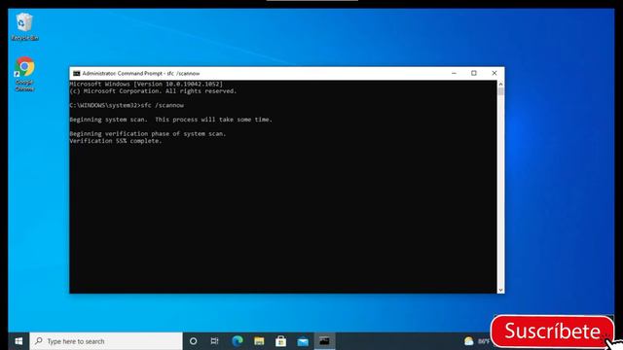
Task: Open Microsoft Store from the taskbar
Action: (x=281, y=341)
